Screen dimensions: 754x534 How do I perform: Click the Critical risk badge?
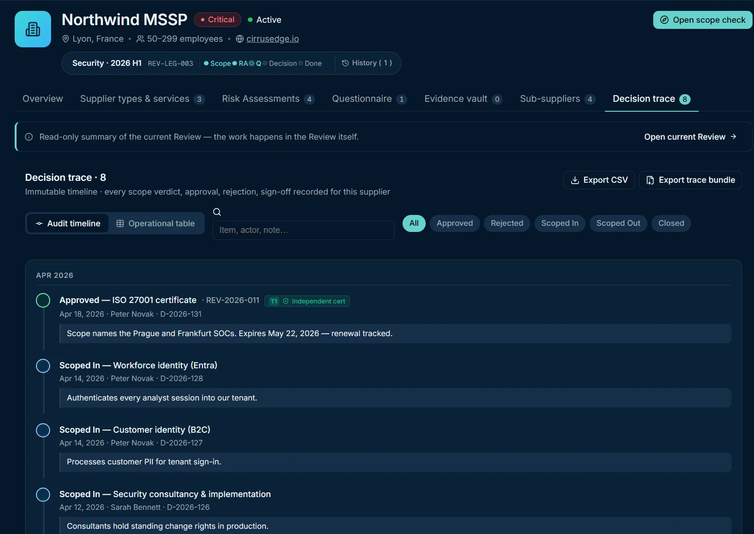[x=218, y=20]
